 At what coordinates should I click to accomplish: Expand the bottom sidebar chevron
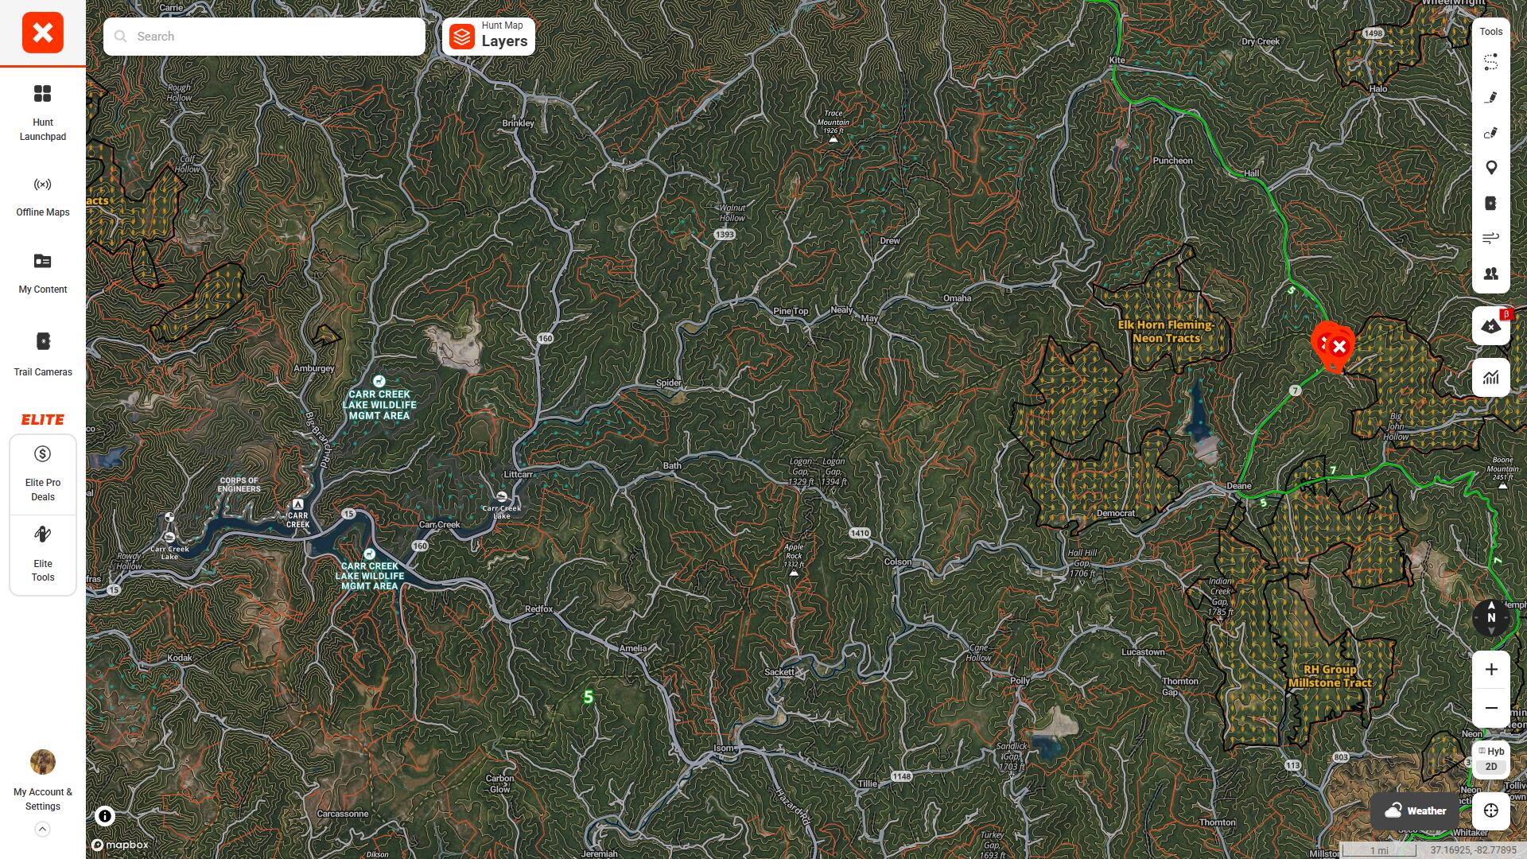pos(42,830)
